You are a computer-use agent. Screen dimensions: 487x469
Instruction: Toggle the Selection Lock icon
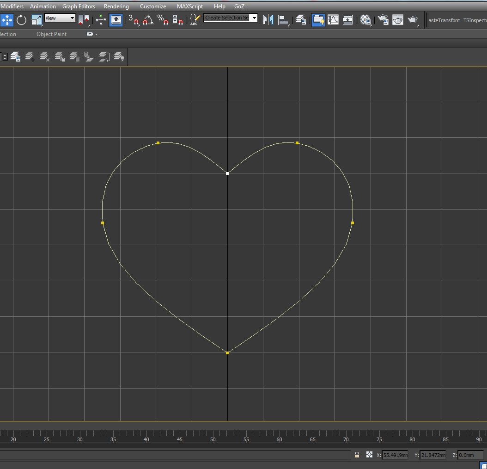[357, 455]
